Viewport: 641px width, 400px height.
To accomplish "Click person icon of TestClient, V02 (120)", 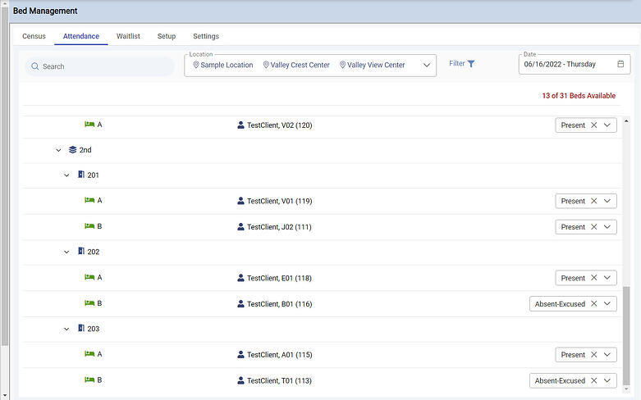I will [240, 125].
